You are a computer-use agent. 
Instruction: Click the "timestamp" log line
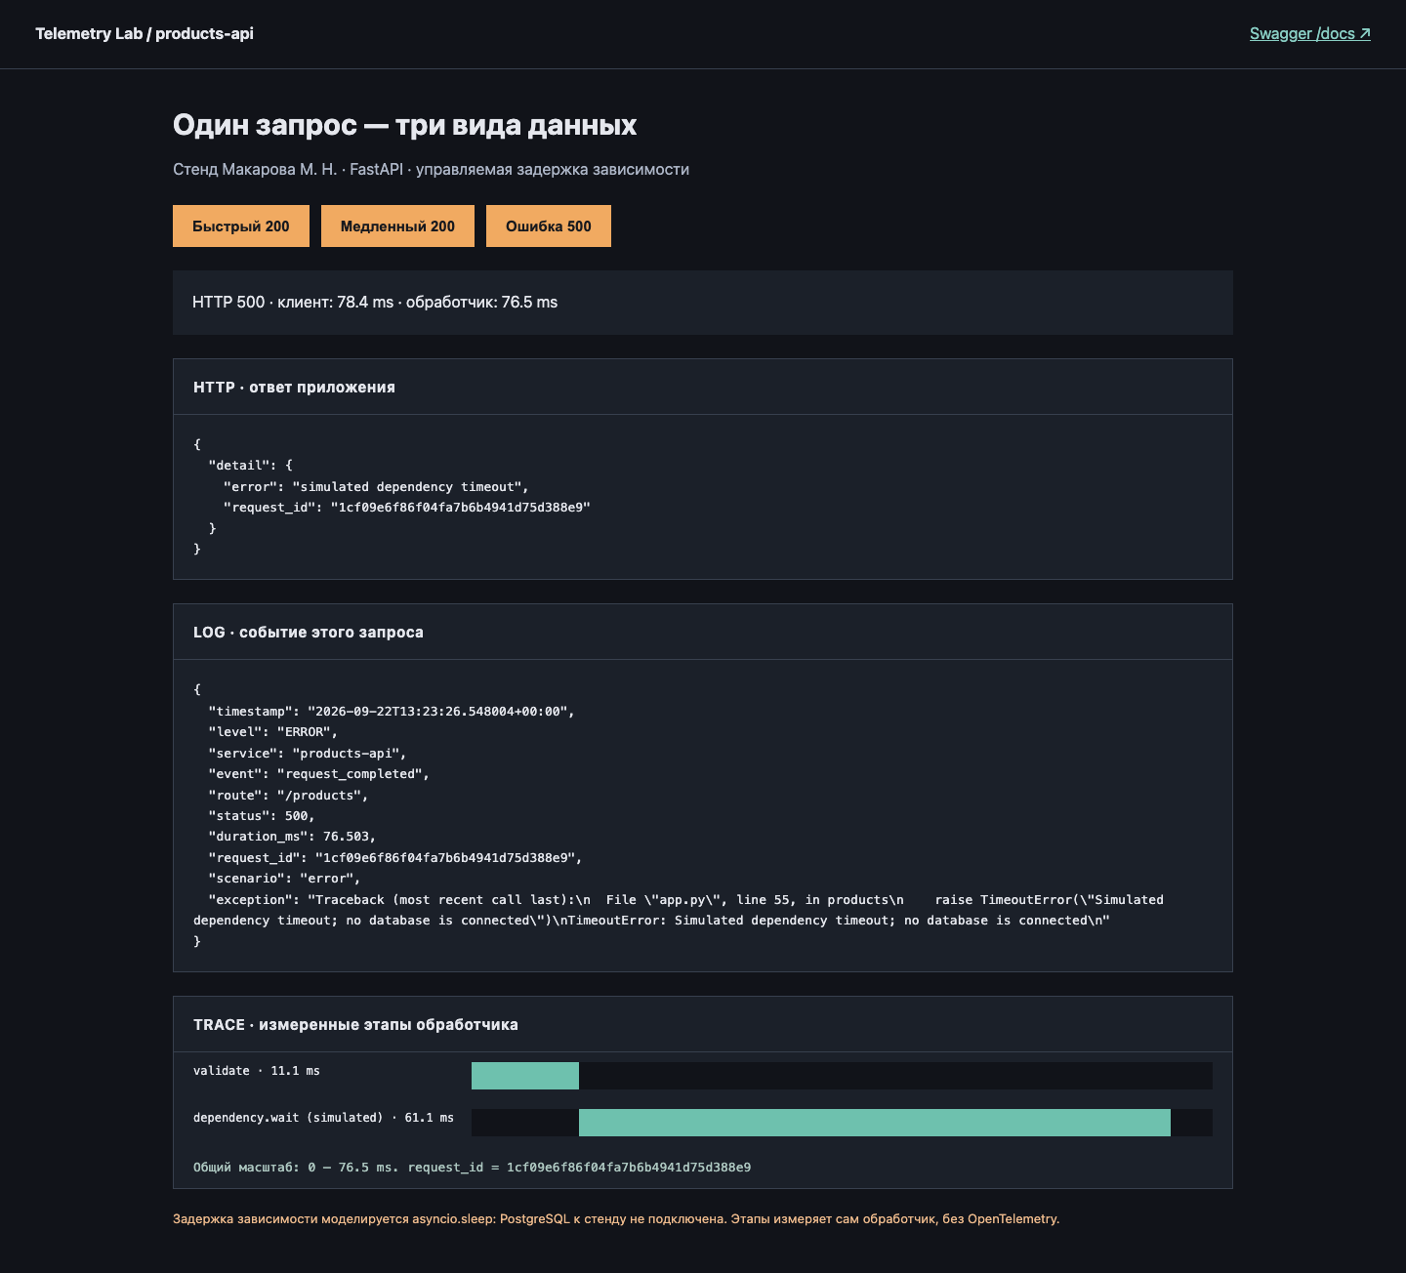(x=392, y=711)
